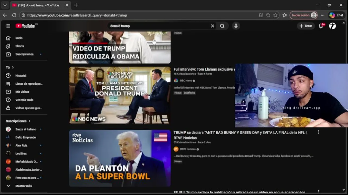This screenshot has height=195, width=348.
Task: Open new browser tab
Action: (76, 5)
